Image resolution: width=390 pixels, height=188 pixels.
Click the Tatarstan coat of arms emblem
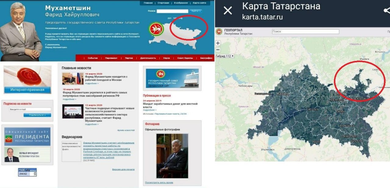point(156,29)
